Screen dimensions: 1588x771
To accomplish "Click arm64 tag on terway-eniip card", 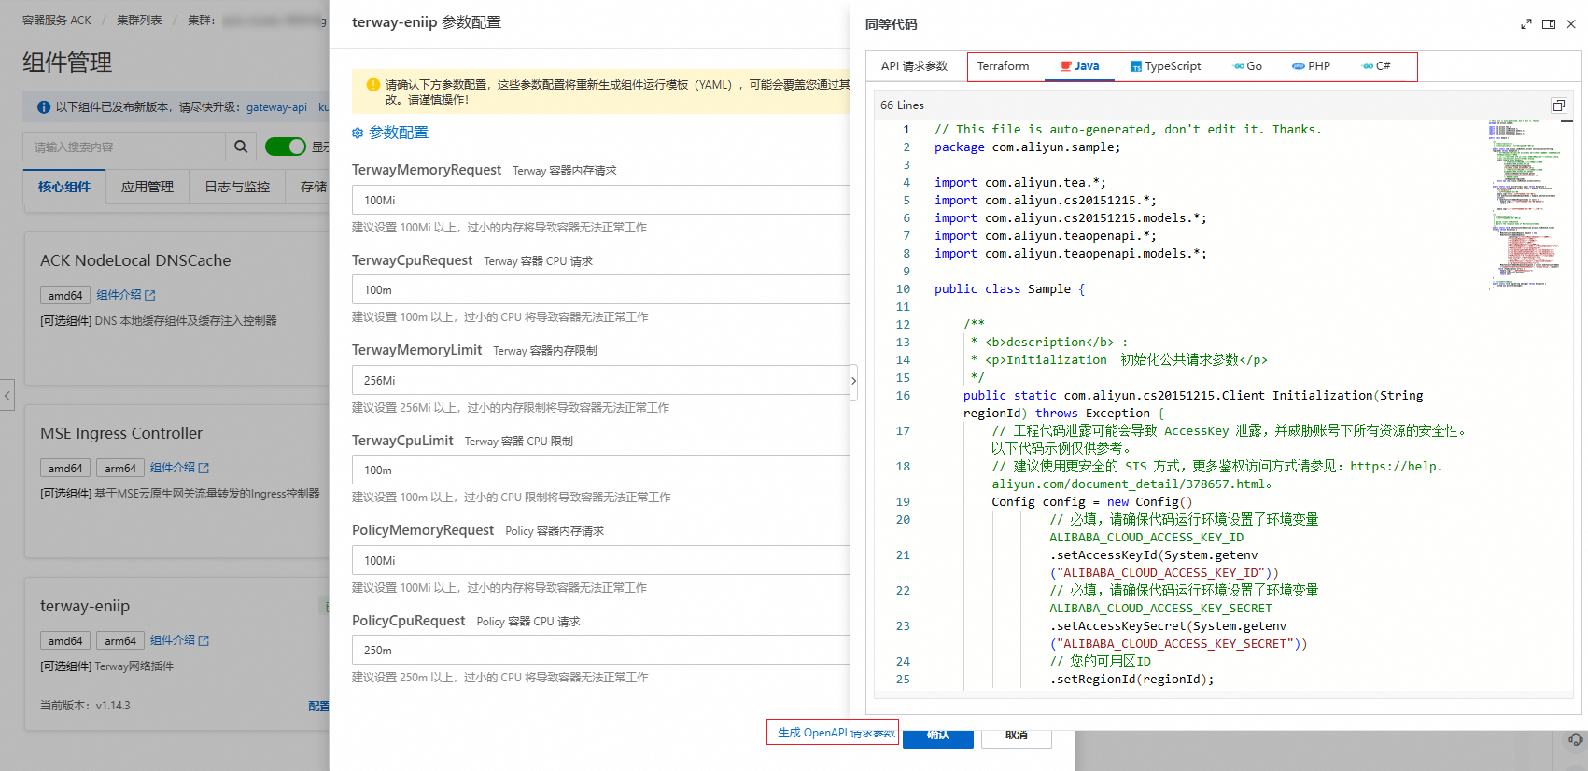I will (x=120, y=640).
